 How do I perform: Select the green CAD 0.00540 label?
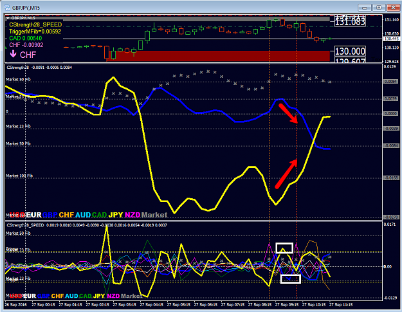[25, 38]
